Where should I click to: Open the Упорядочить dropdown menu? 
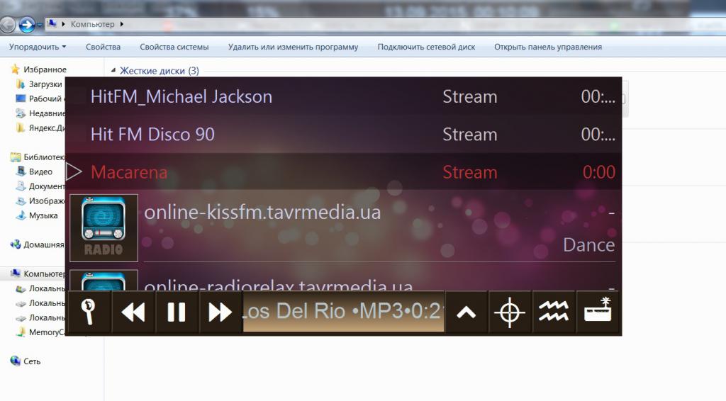click(38, 47)
